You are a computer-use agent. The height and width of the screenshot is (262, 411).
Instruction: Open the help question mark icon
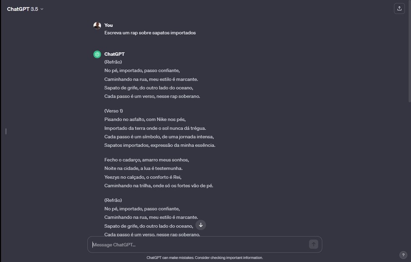(x=403, y=254)
